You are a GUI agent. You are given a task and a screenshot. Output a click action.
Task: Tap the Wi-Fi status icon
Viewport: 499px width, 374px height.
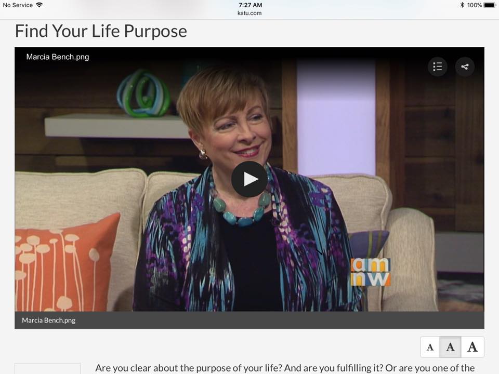39,5
